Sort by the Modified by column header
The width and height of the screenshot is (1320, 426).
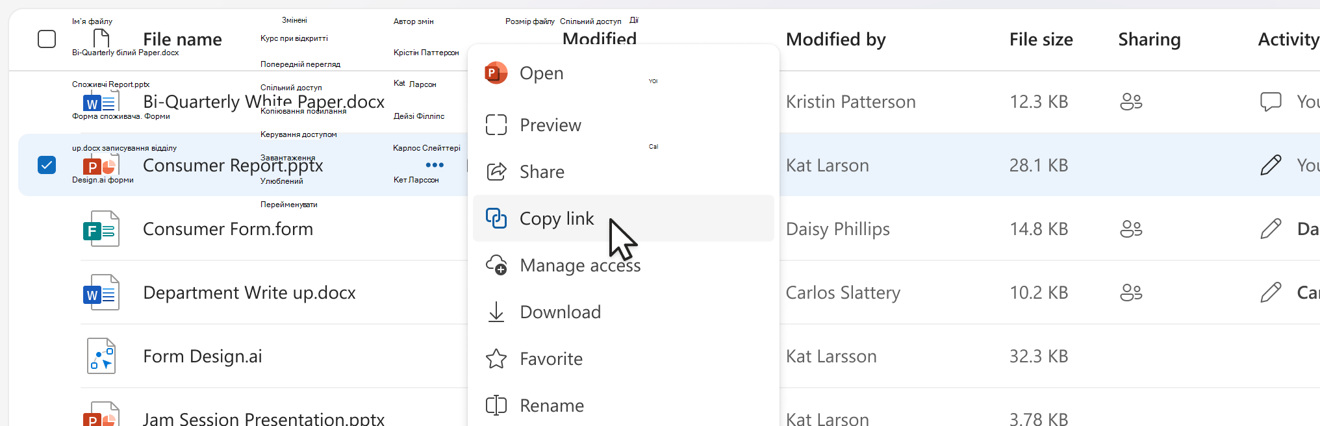pos(836,40)
